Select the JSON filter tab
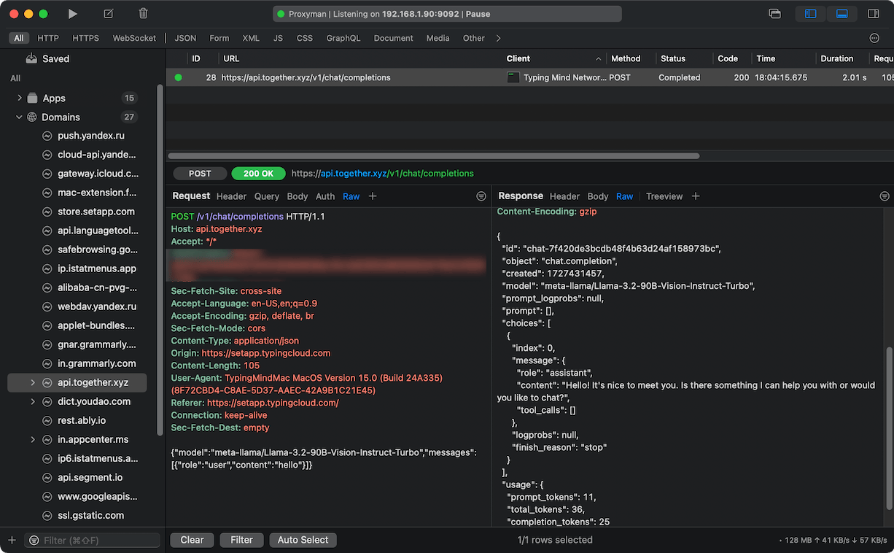Image resolution: width=894 pixels, height=553 pixels. tap(185, 38)
